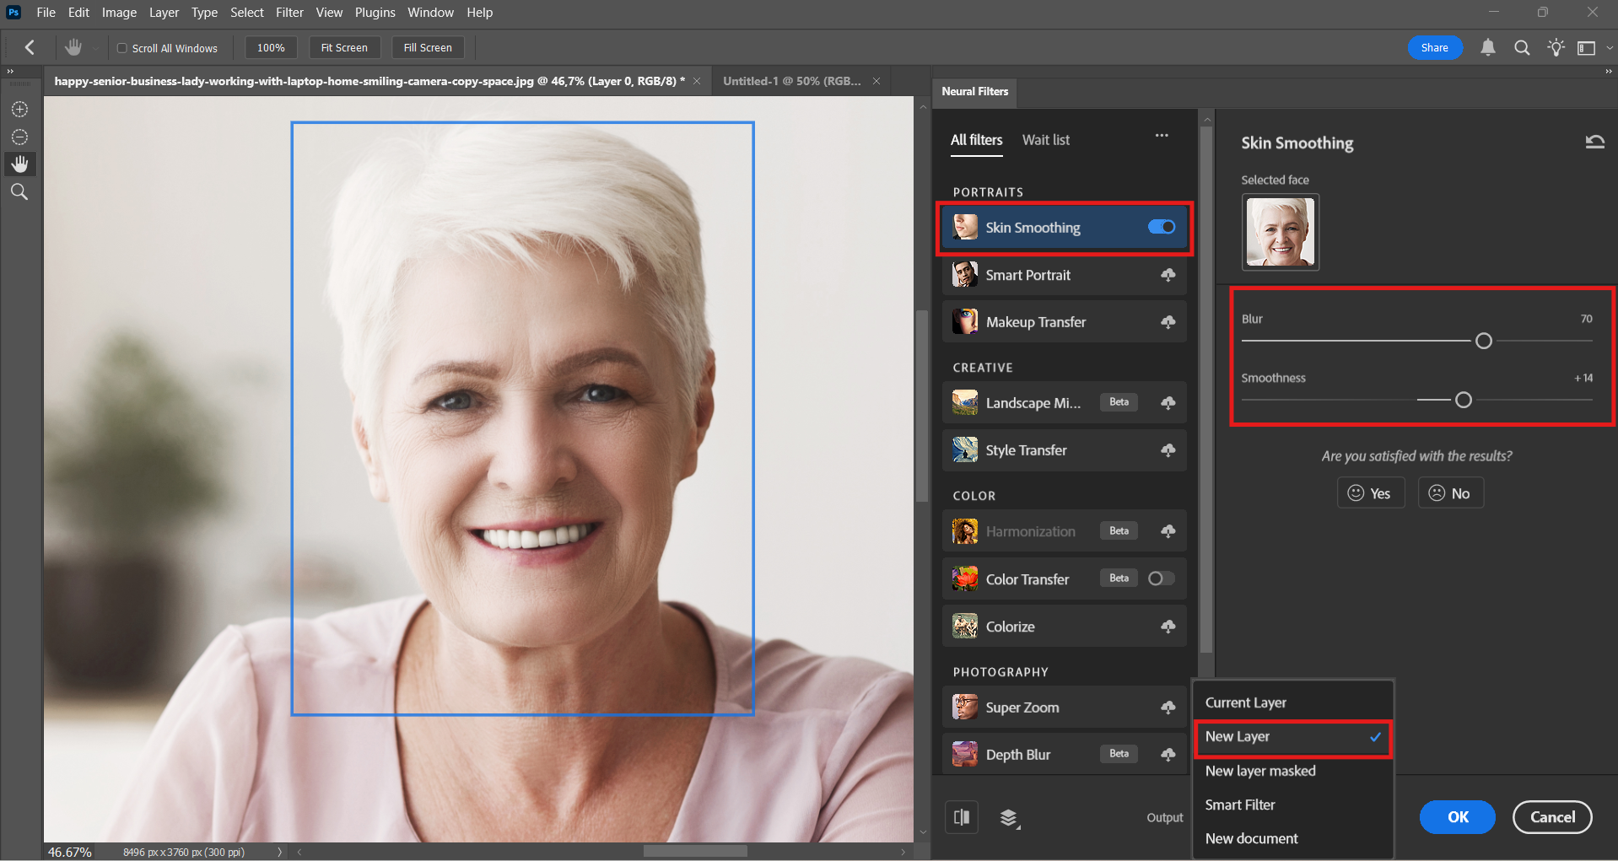Image resolution: width=1618 pixels, height=861 pixels.
Task: Click the add-to-selection circle plus tool
Action: pyautogui.click(x=19, y=110)
